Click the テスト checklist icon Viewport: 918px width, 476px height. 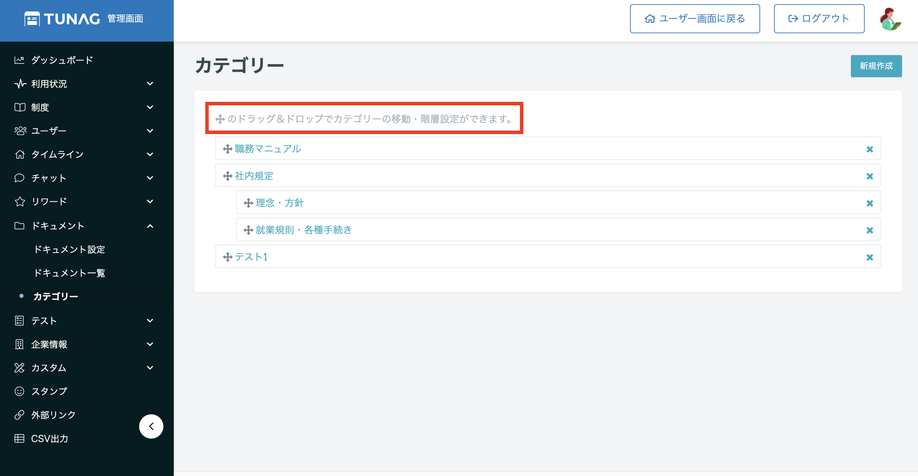click(x=20, y=320)
